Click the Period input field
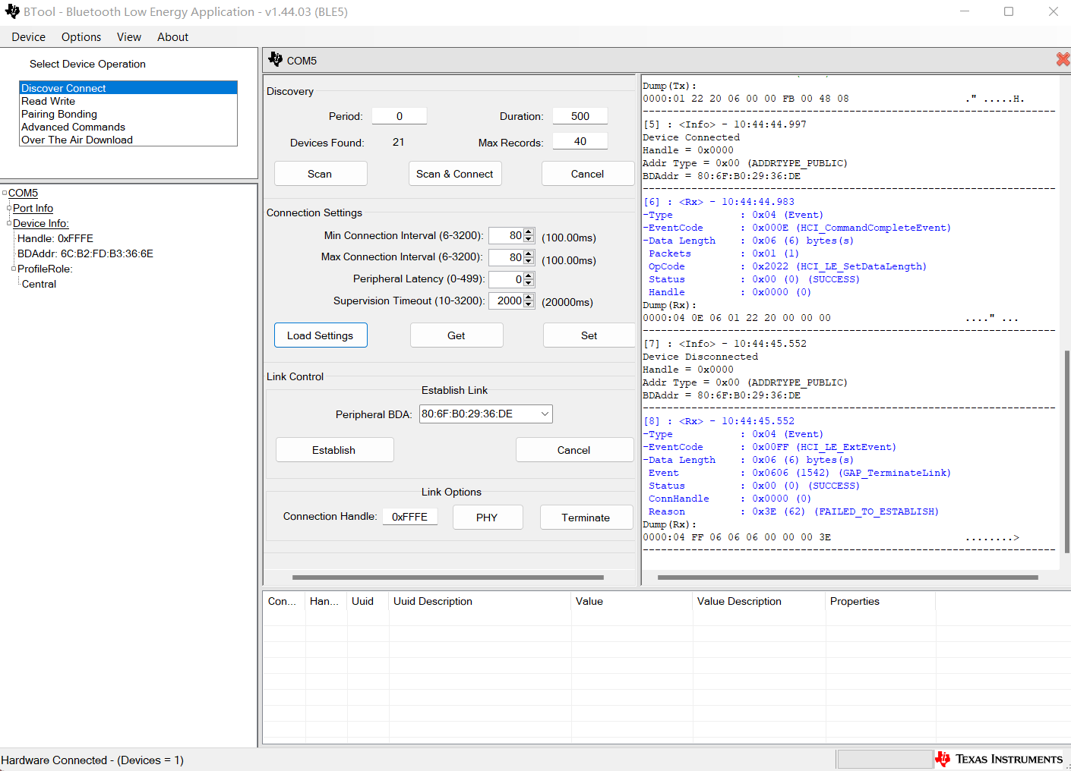The width and height of the screenshot is (1071, 771). tap(400, 116)
